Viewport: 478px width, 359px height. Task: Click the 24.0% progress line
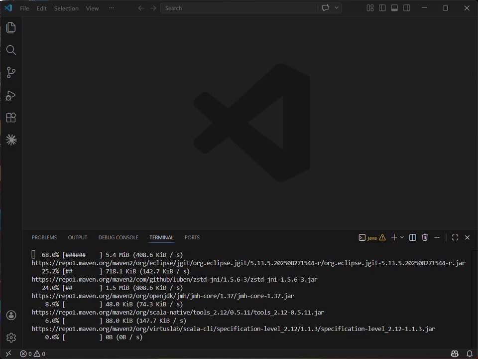click(x=112, y=288)
